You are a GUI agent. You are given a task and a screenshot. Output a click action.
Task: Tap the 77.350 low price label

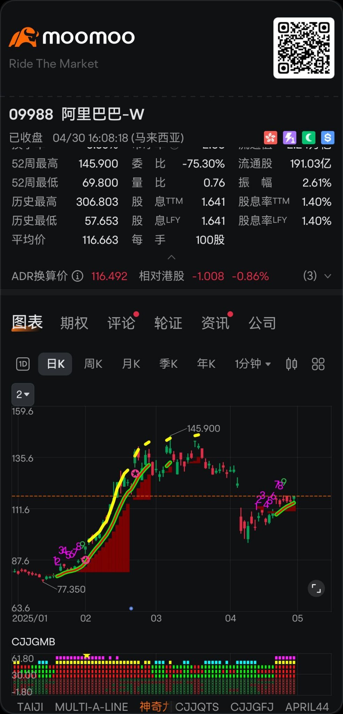[x=71, y=589]
